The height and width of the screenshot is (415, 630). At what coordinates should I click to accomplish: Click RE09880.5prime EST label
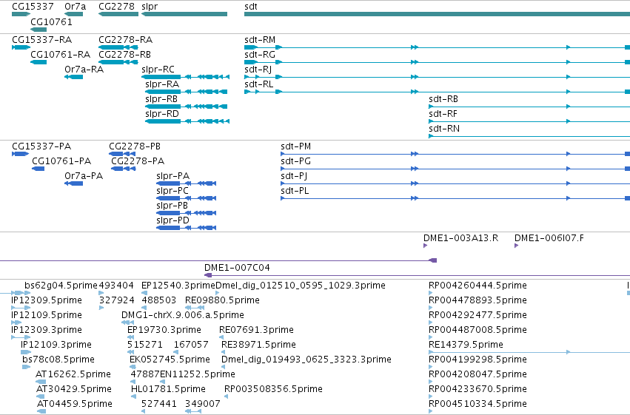click(222, 300)
